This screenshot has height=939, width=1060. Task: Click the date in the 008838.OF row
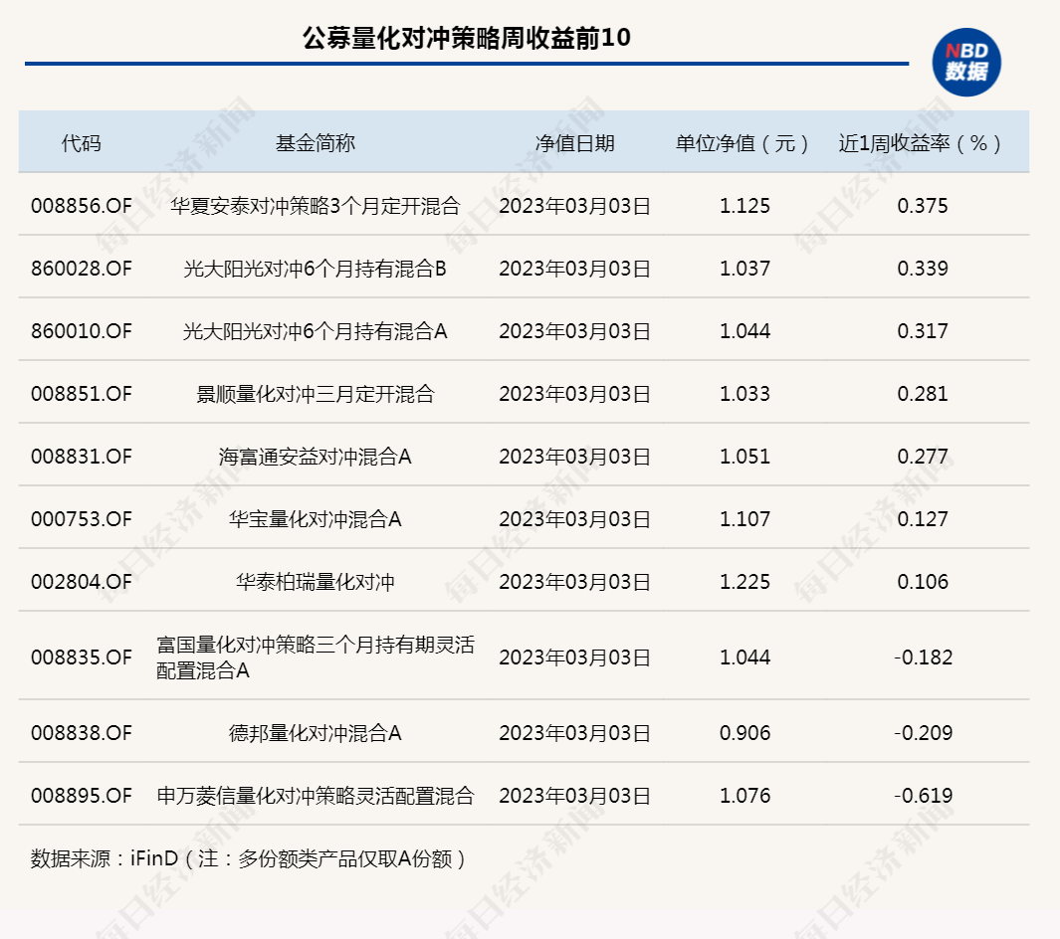coord(574,733)
